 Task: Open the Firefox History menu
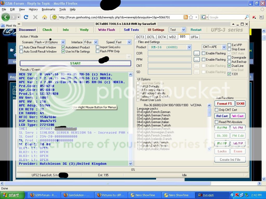point(33,9)
